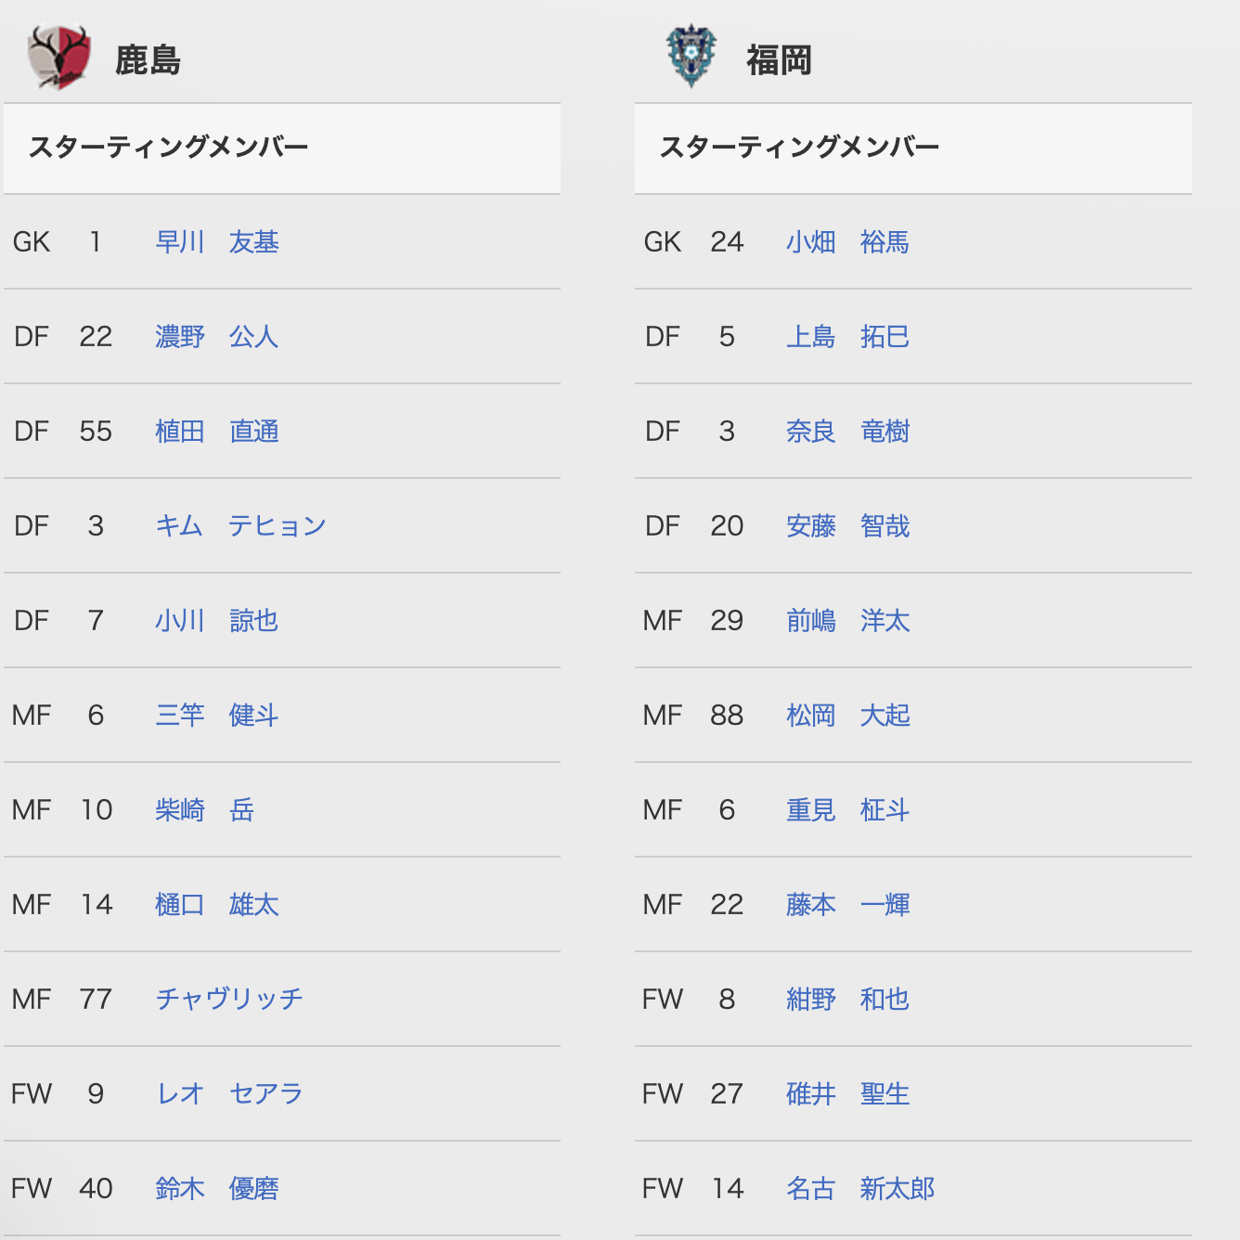Open profile of レオ セアラ
This screenshot has height=1240, width=1240.
tap(229, 1094)
